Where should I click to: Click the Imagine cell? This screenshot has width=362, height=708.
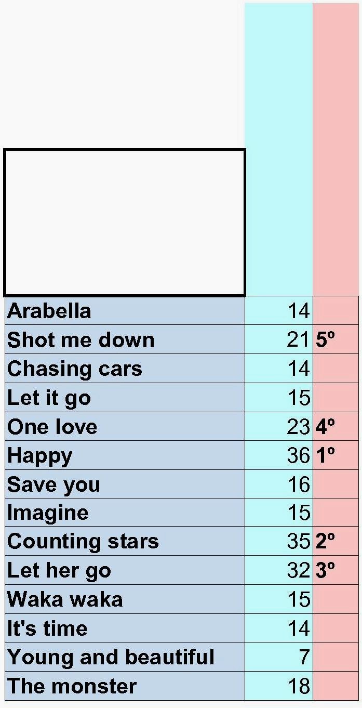125,513
